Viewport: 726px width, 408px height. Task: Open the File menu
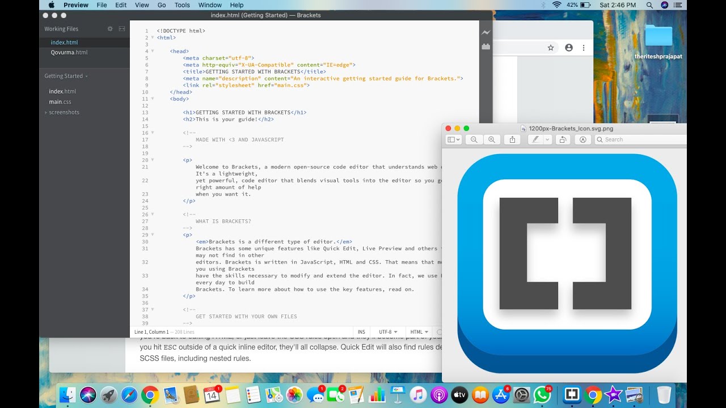(102, 5)
